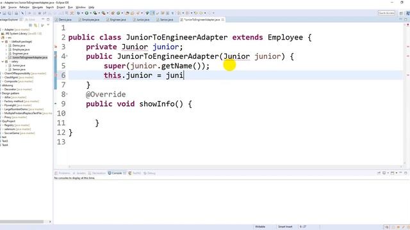Screen dimensions: 410x230
Task: Click the Open Perspective icon
Action: tap(401, 13)
